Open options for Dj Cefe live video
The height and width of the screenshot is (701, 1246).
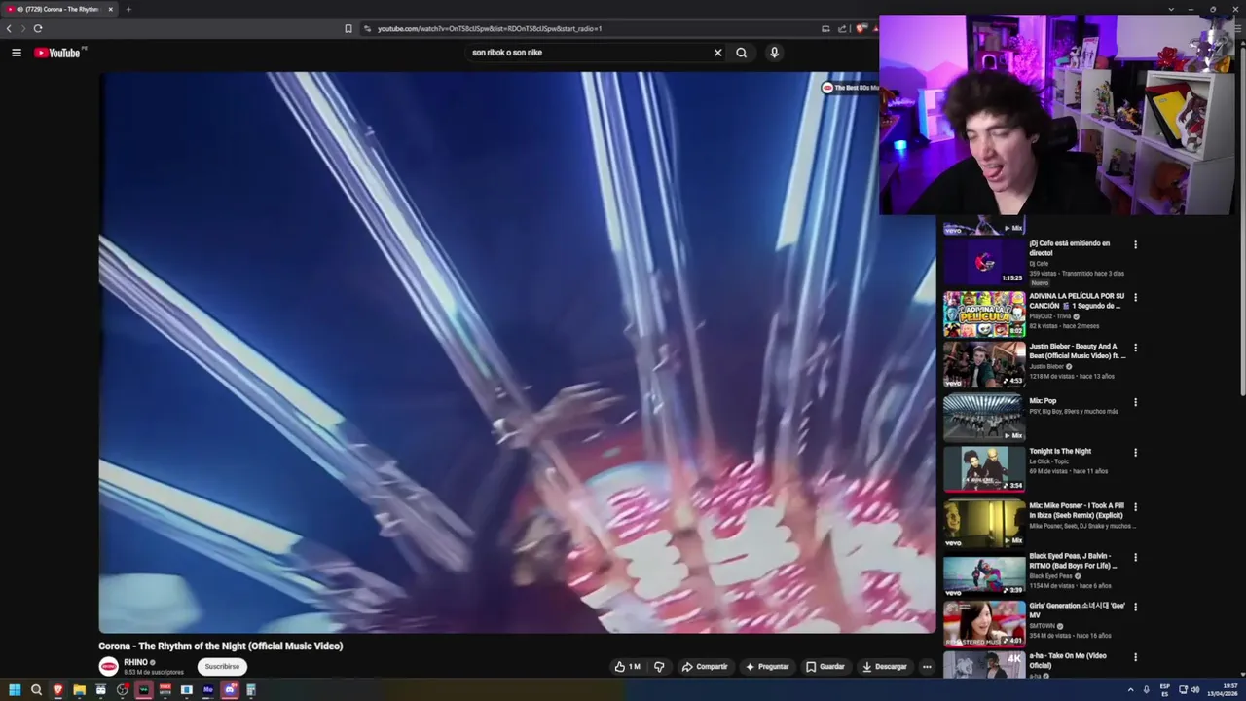point(1135,244)
